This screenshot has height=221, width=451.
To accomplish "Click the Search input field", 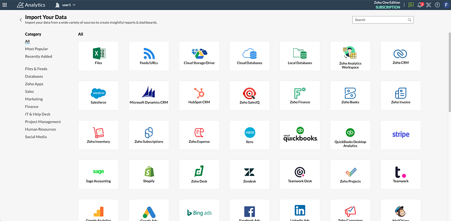I will coord(383,20).
